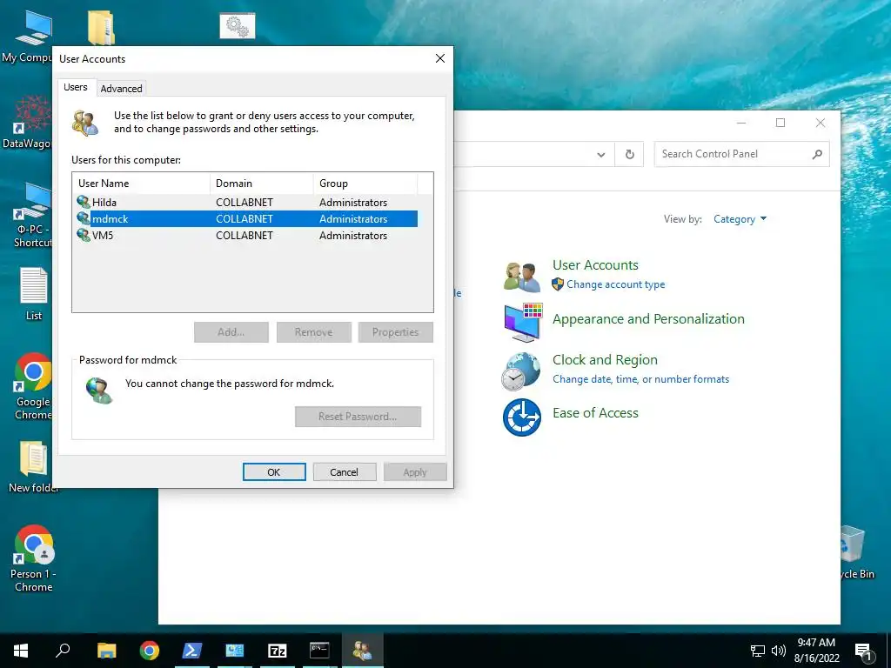
Task: Open the yellow folder icon on desktop top
Action: 102,27
